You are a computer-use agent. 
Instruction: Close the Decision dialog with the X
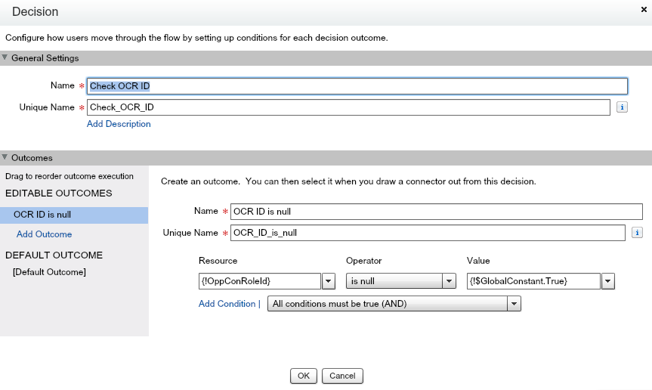(644, 9)
